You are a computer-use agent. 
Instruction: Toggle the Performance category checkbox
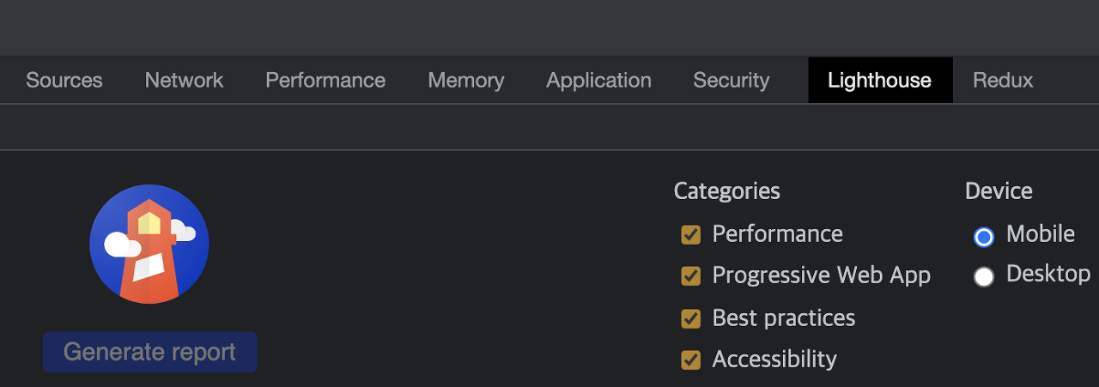point(690,235)
